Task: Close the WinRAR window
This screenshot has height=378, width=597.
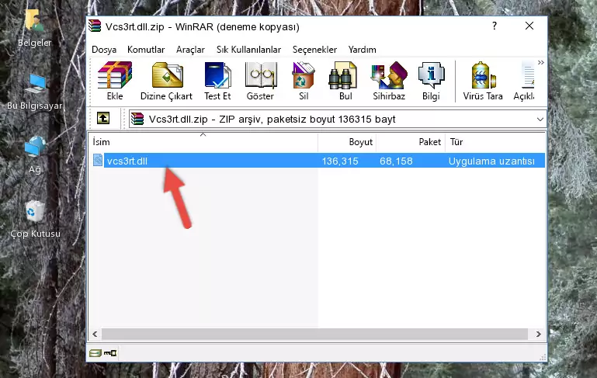Action: click(529, 26)
